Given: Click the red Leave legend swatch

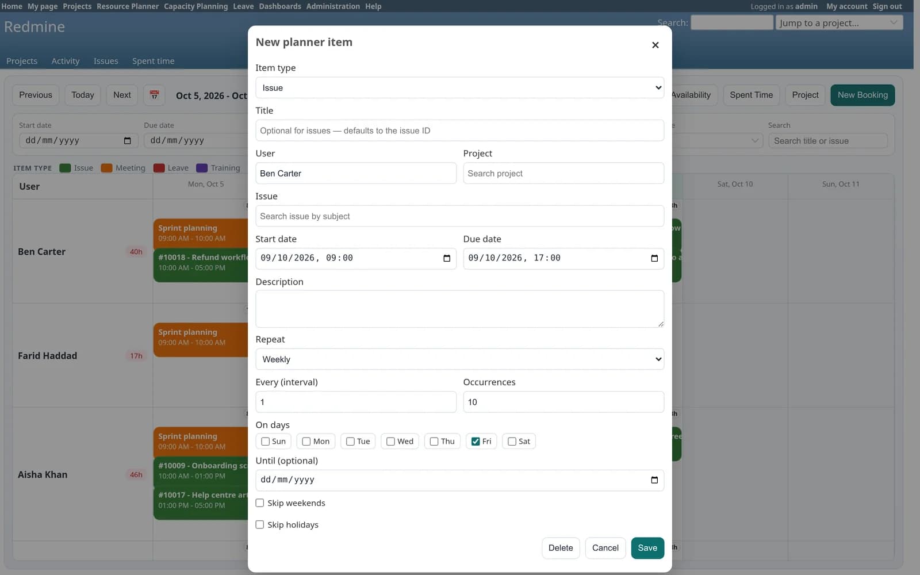Looking at the screenshot, I should pos(159,168).
